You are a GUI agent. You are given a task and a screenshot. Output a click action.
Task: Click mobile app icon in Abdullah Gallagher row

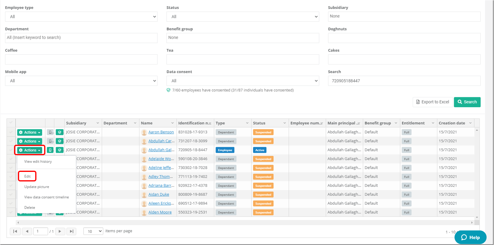(x=50, y=150)
